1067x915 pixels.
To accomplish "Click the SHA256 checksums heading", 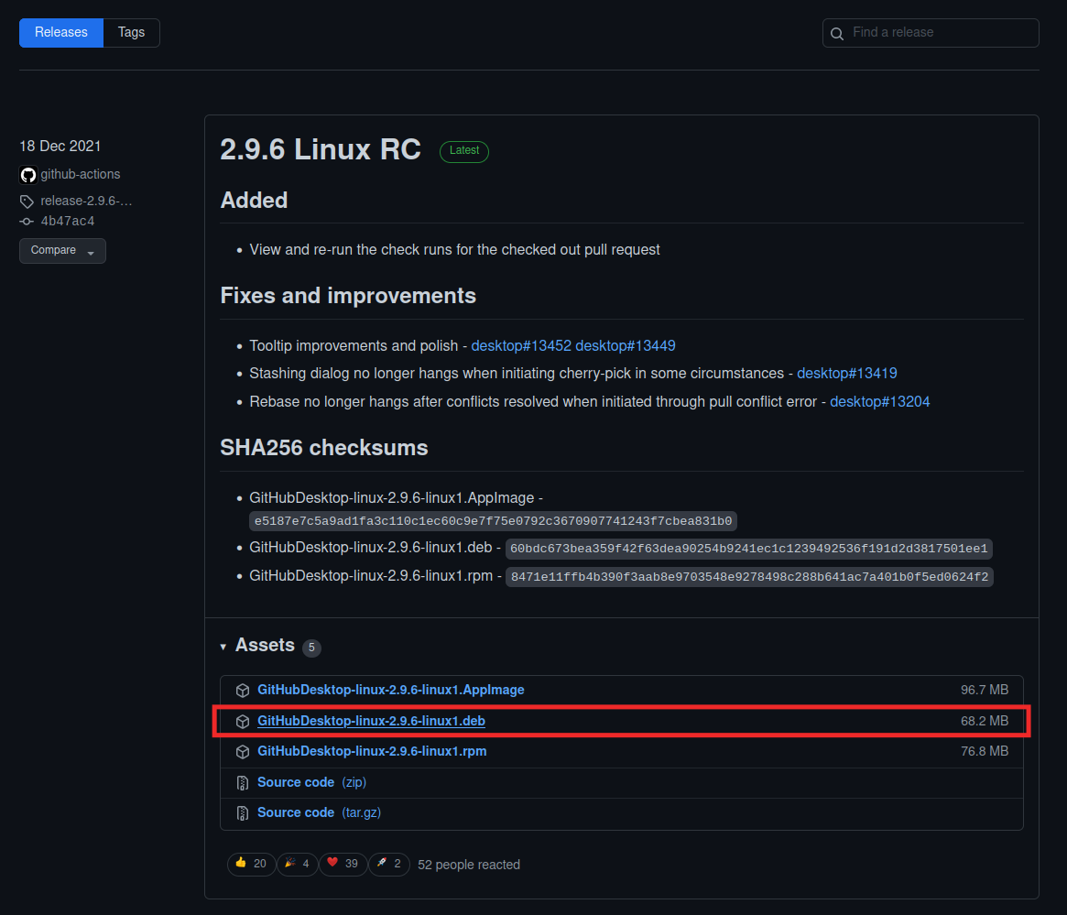I will coord(324,448).
